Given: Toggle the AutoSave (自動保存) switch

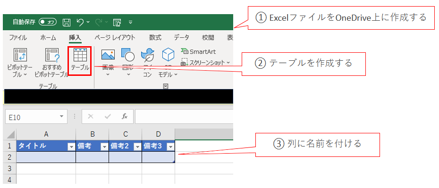Looking at the screenshot, I should pyautogui.click(x=48, y=22).
